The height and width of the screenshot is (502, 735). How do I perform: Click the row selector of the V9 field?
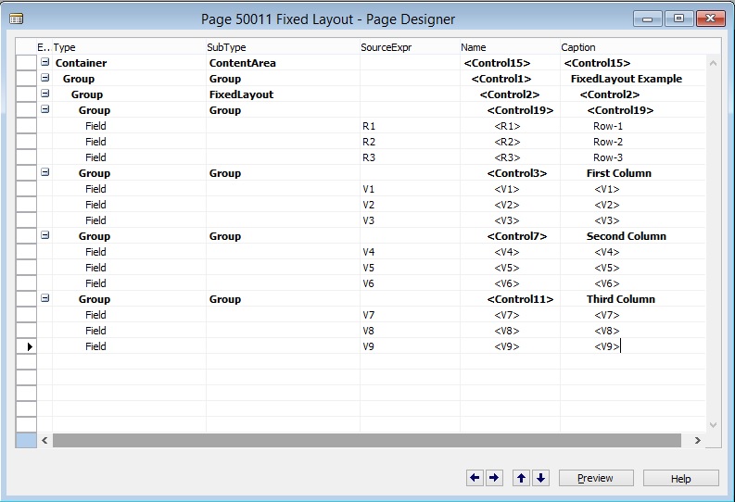26,346
